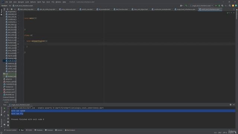Viewport: 238px width, 134px height.
Task: Select single_level_inheritence.dart Run tab
Action: click(x=20, y=105)
